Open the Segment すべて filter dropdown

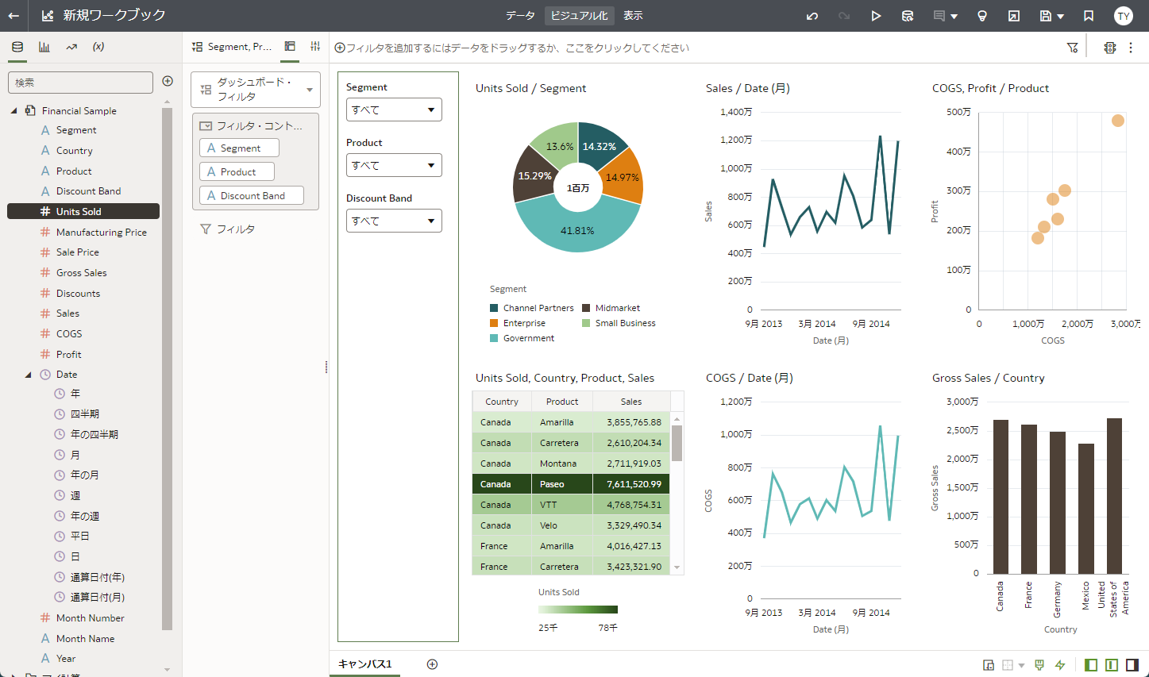click(394, 110)
